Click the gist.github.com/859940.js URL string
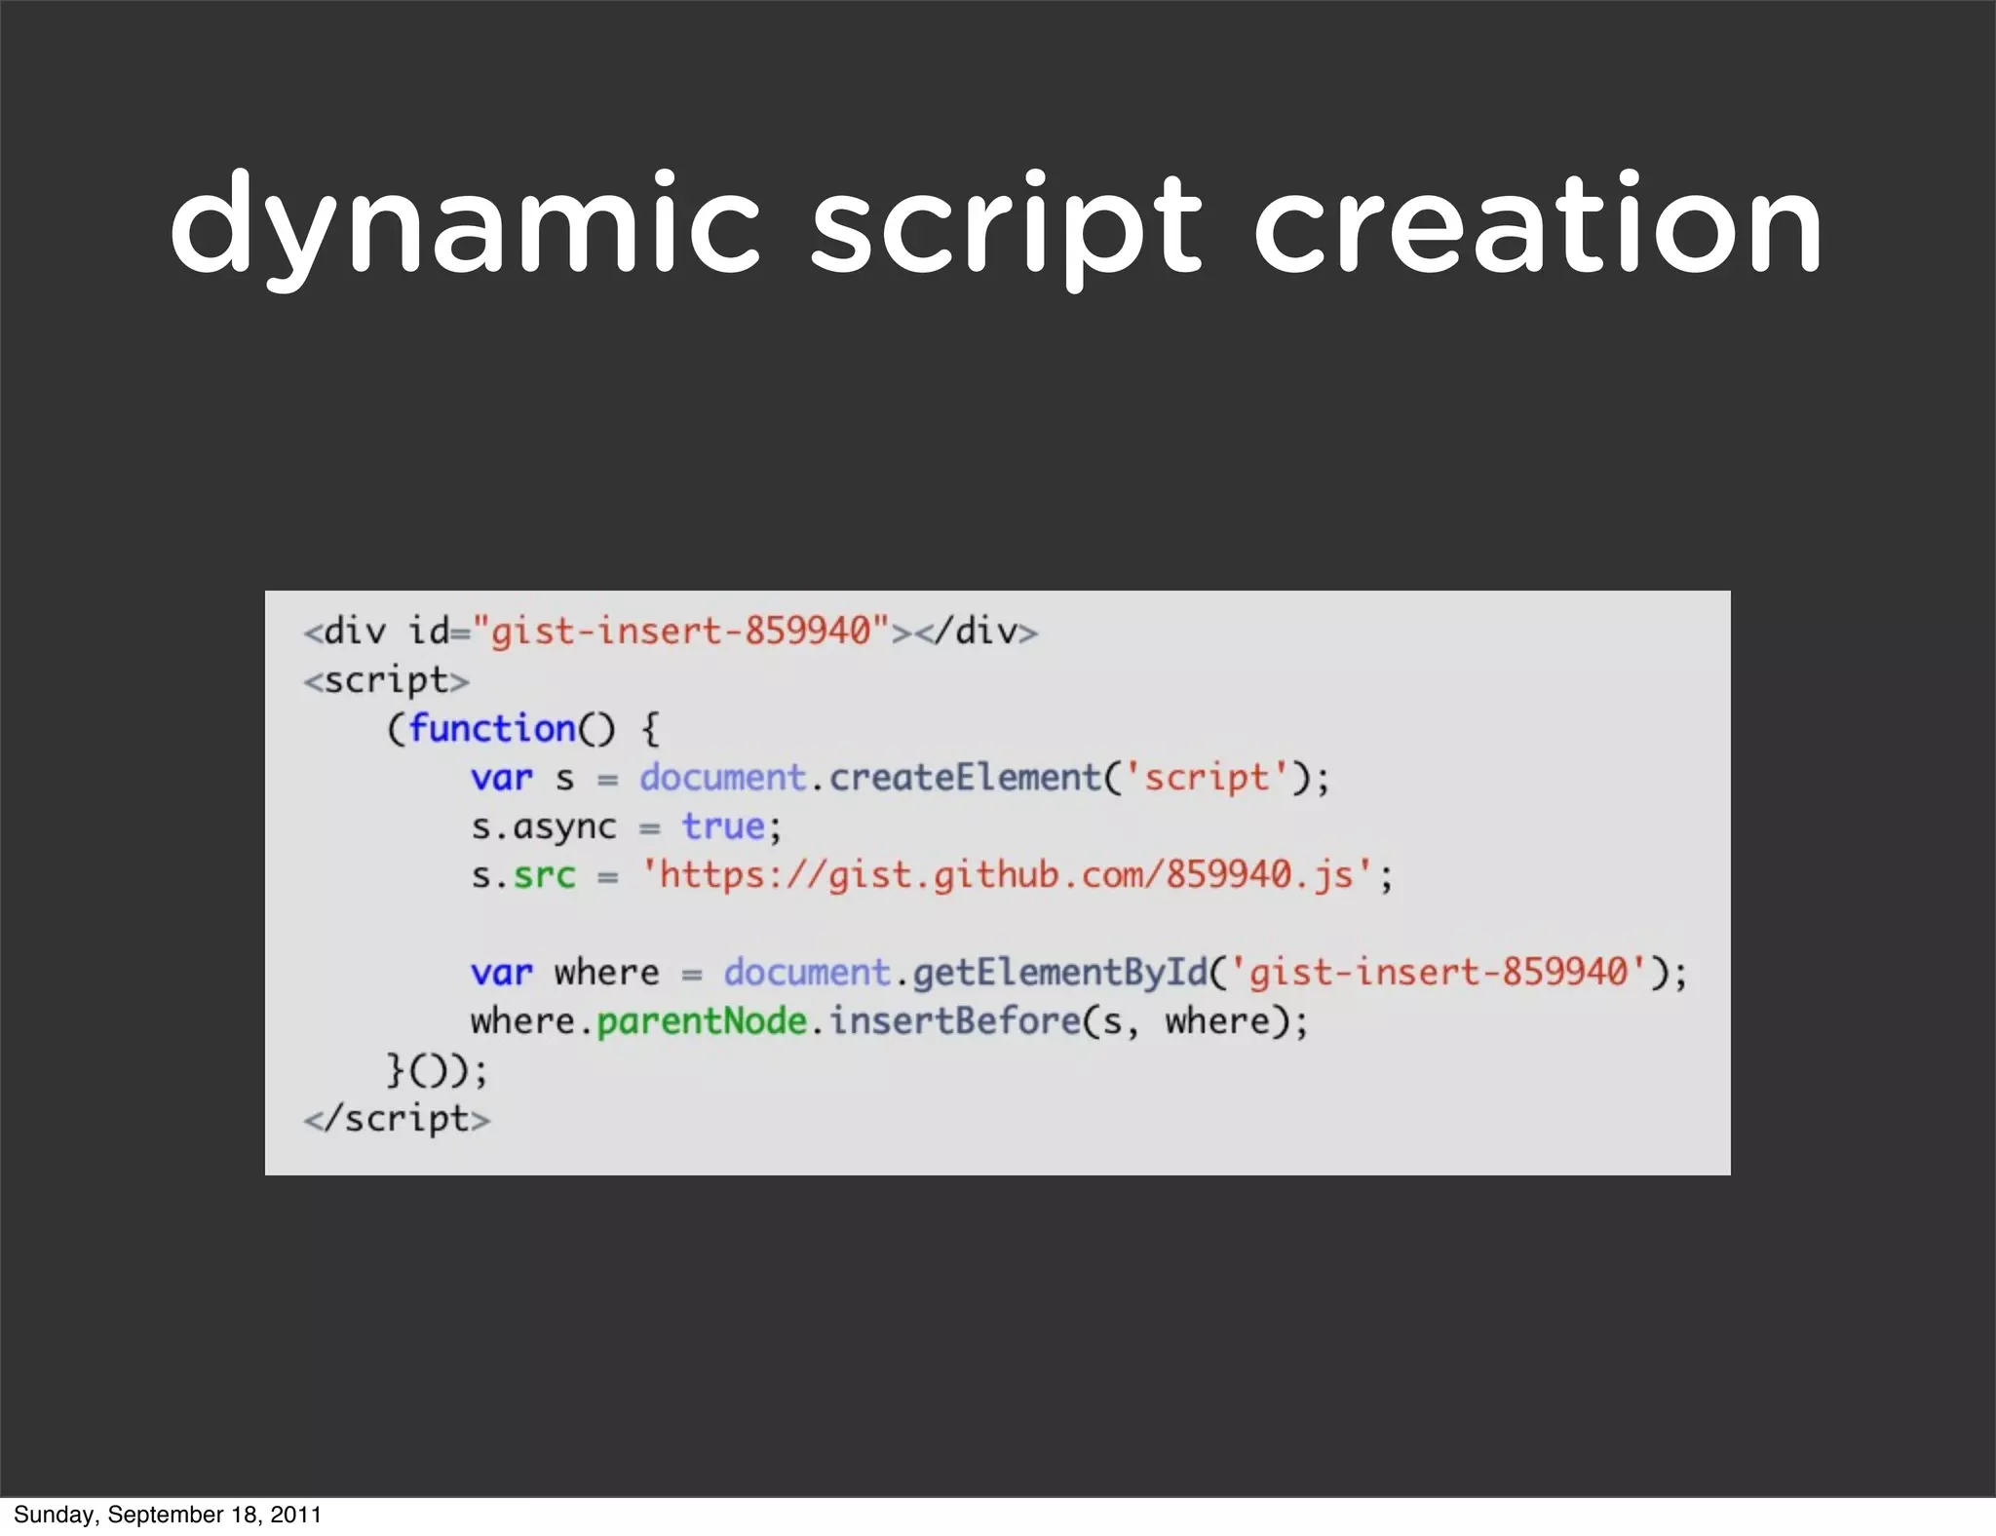Image resolution: width=1996 pixels, height=1536 pixels. pyautogui.click(x=1008, y=875)
